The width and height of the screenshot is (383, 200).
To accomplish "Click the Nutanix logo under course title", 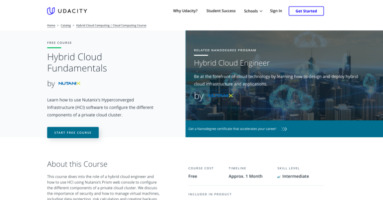I will 69,83.
